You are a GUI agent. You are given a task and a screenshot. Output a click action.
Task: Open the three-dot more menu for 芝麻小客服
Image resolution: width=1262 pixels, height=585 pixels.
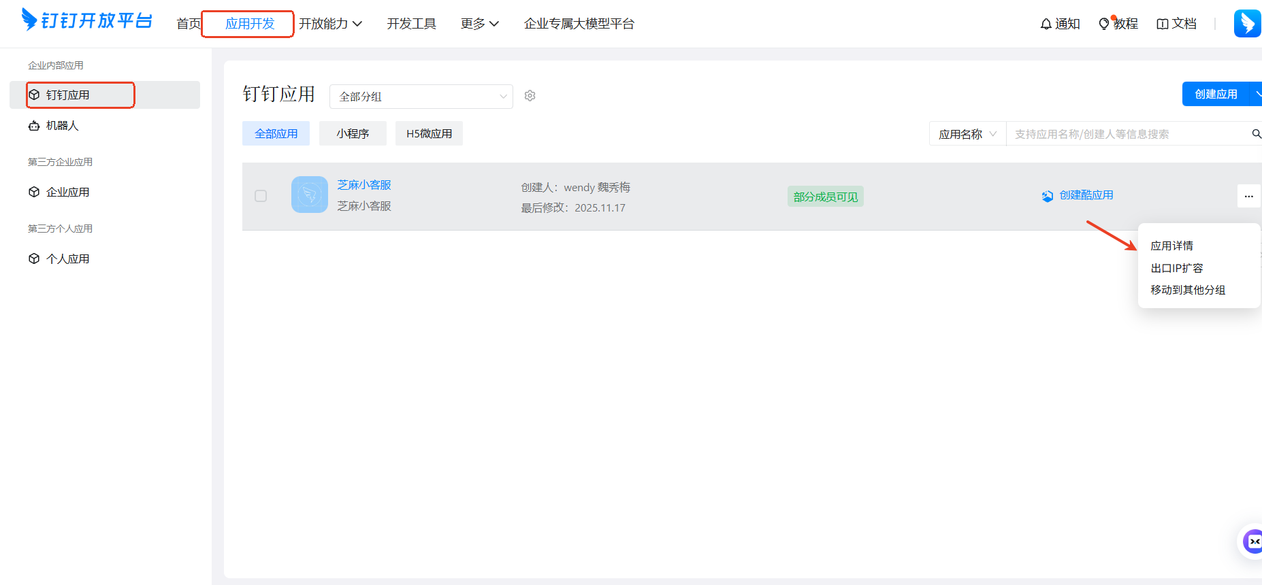[x=1248, y=196]
